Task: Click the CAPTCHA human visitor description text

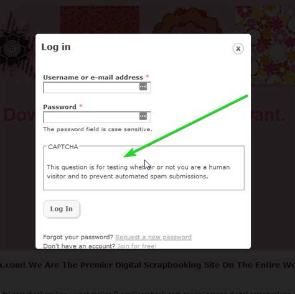Action: [138, 172]
